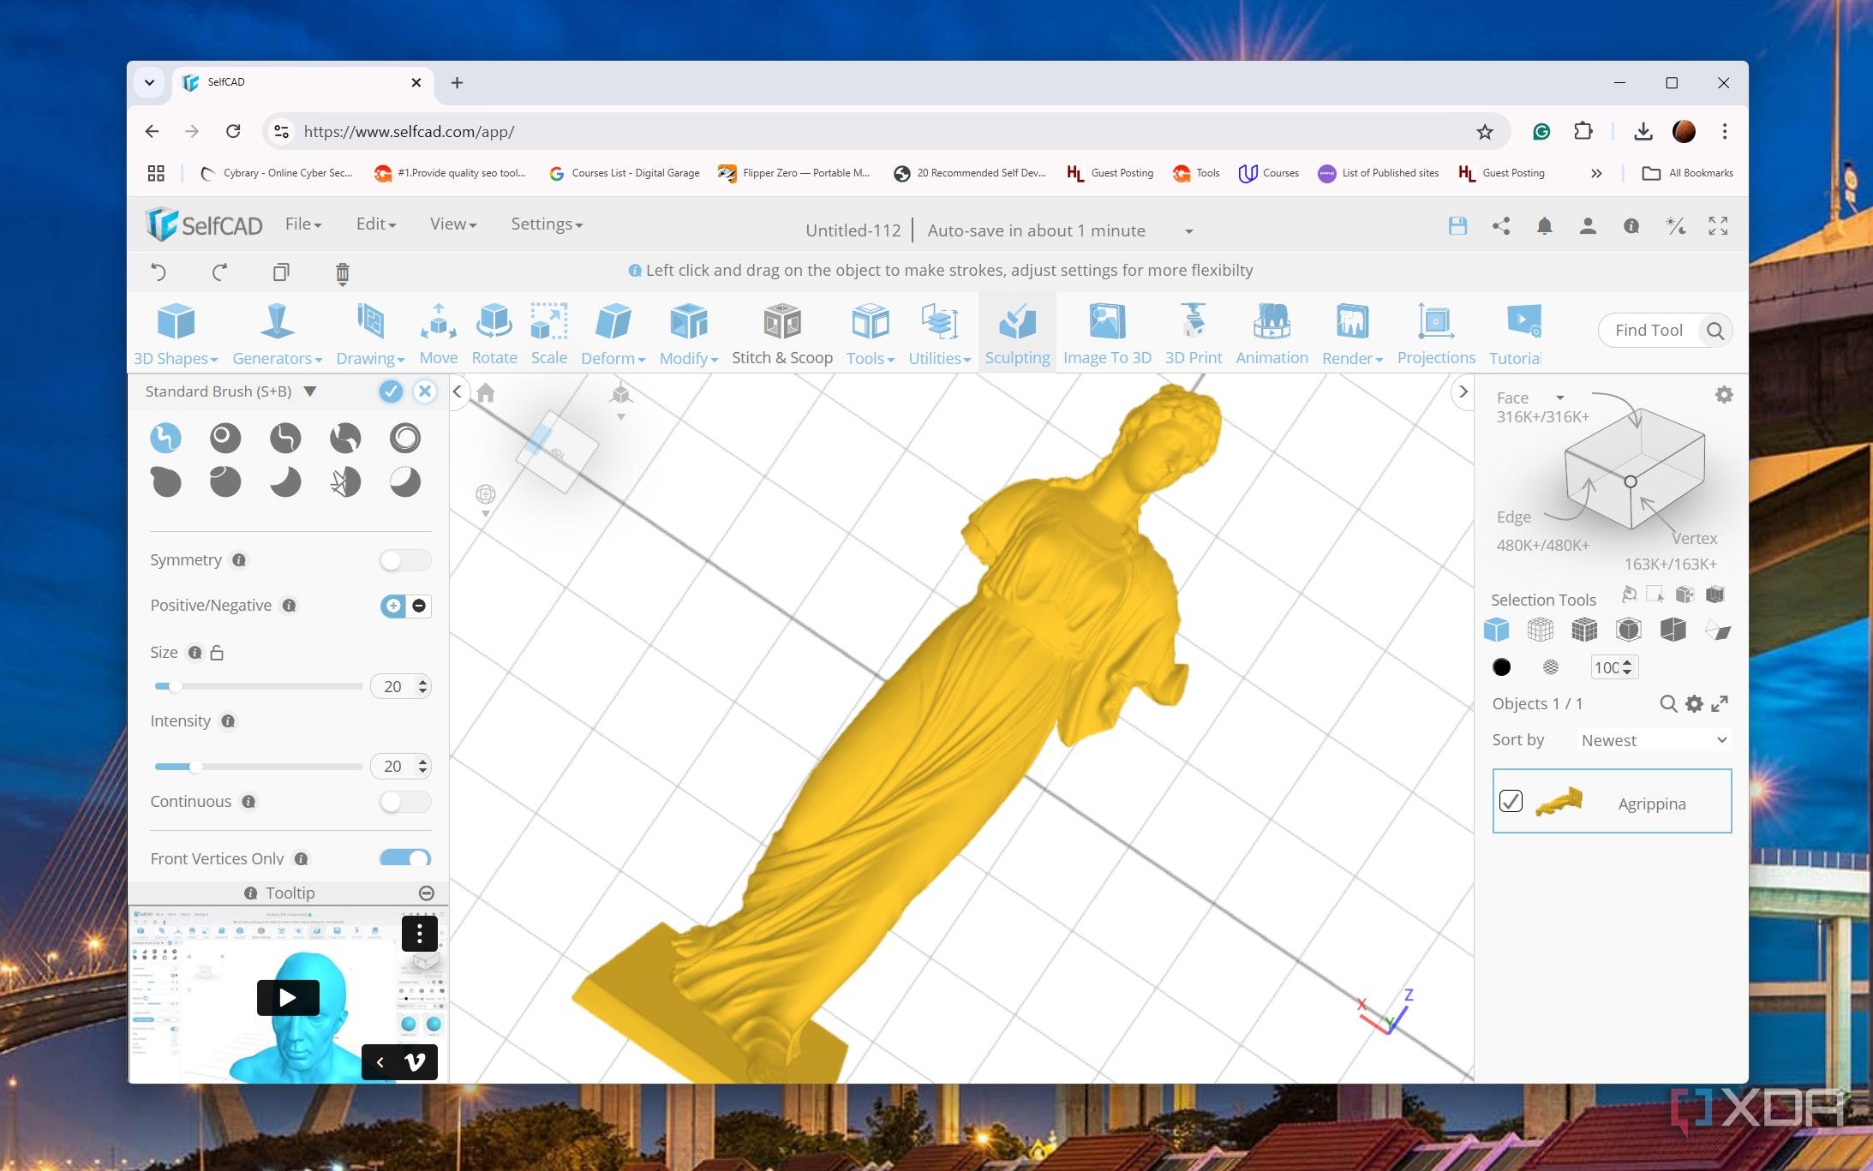This screenshot has height=1171, width=1873.
Task: Enter fullscreen mode icon
Action: (x=1718, y=226)
